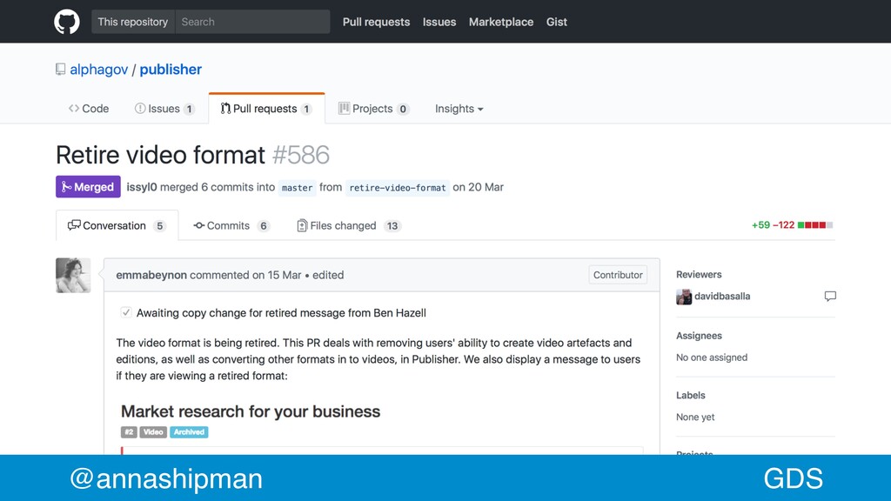Click the 'edited' comment history indicator
The width and height of the screenshot is (891, 501).
pos(328,275)
